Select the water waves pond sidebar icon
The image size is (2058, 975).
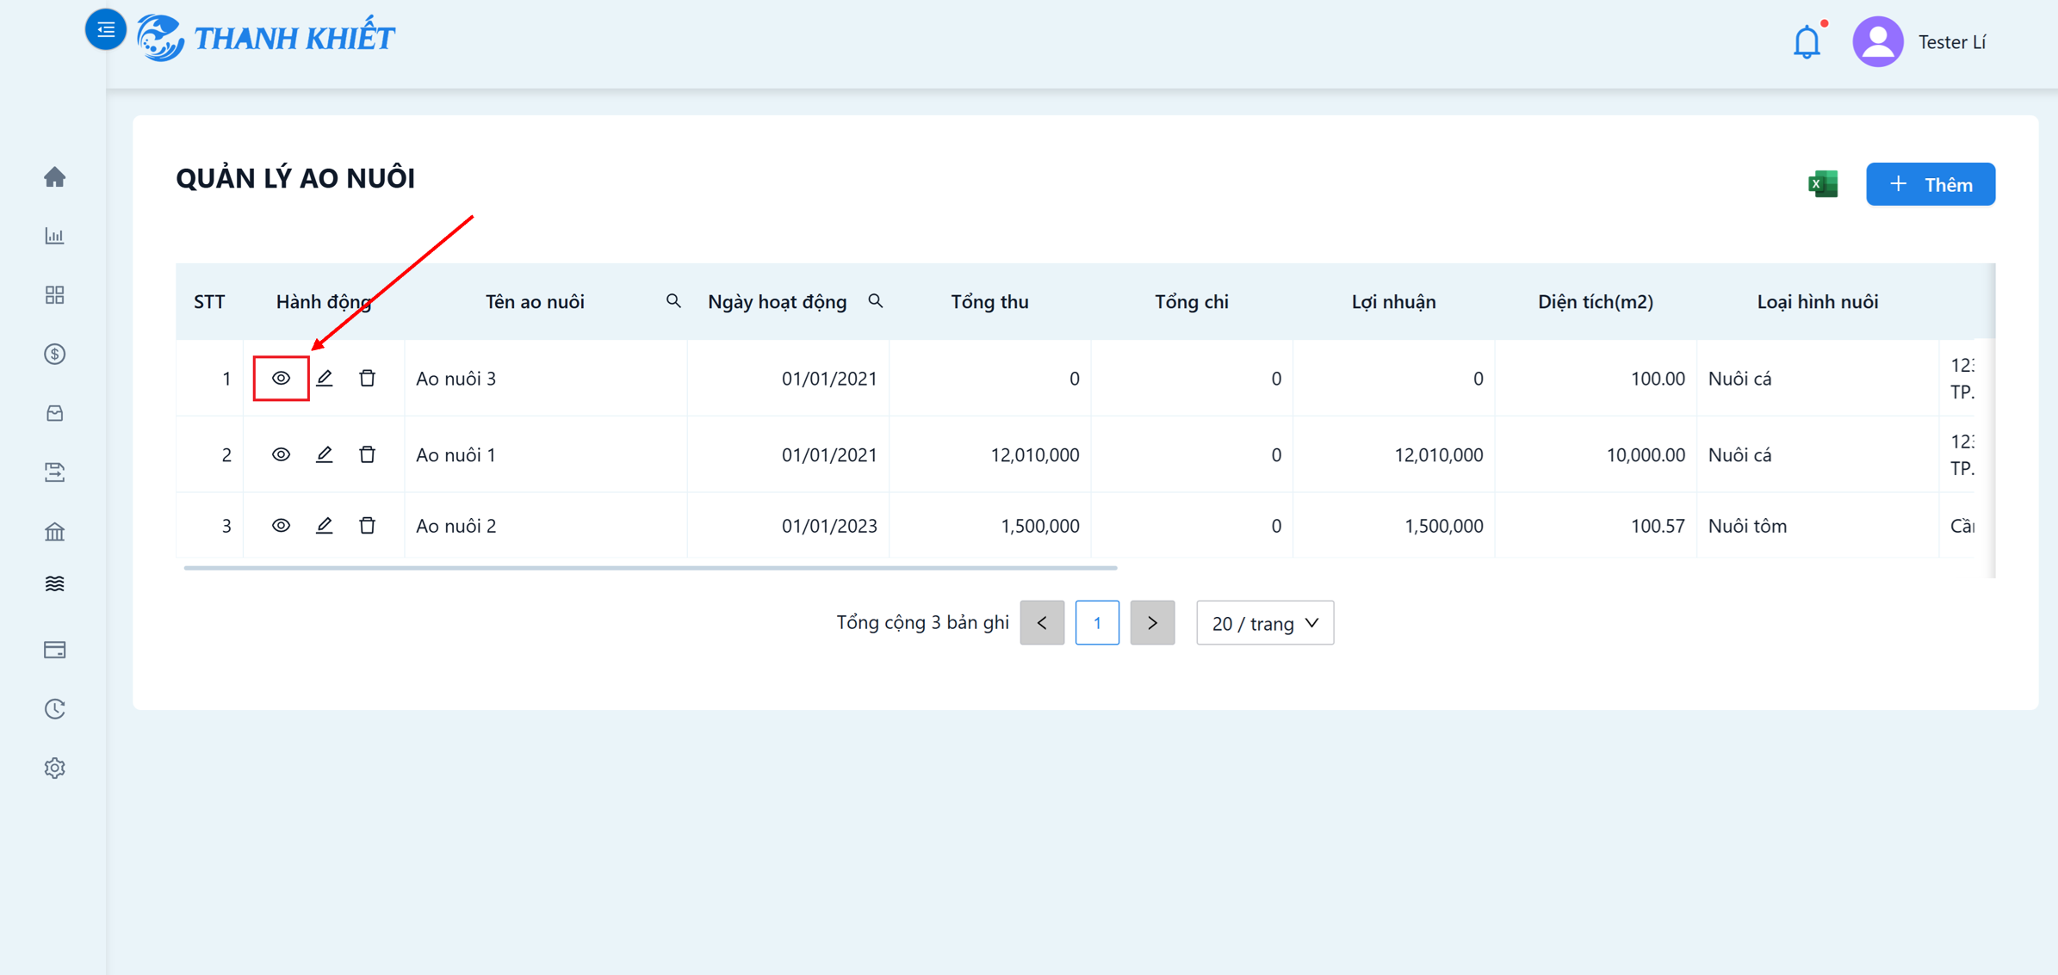[55, 584]
